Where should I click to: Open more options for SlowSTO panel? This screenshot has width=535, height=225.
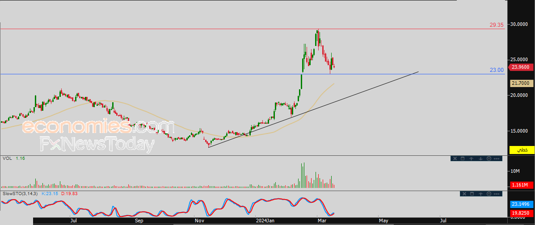(497, 194)
